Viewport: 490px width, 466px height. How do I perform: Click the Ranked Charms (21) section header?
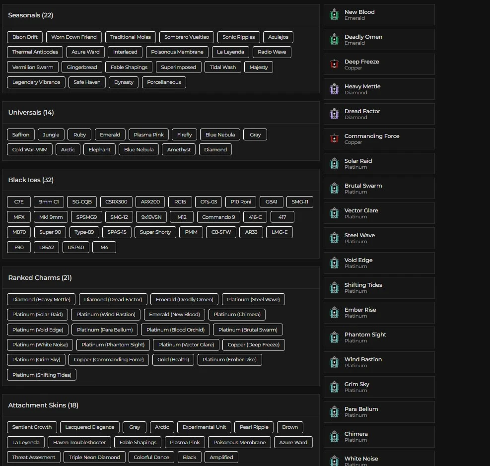[x=40, y=278]
